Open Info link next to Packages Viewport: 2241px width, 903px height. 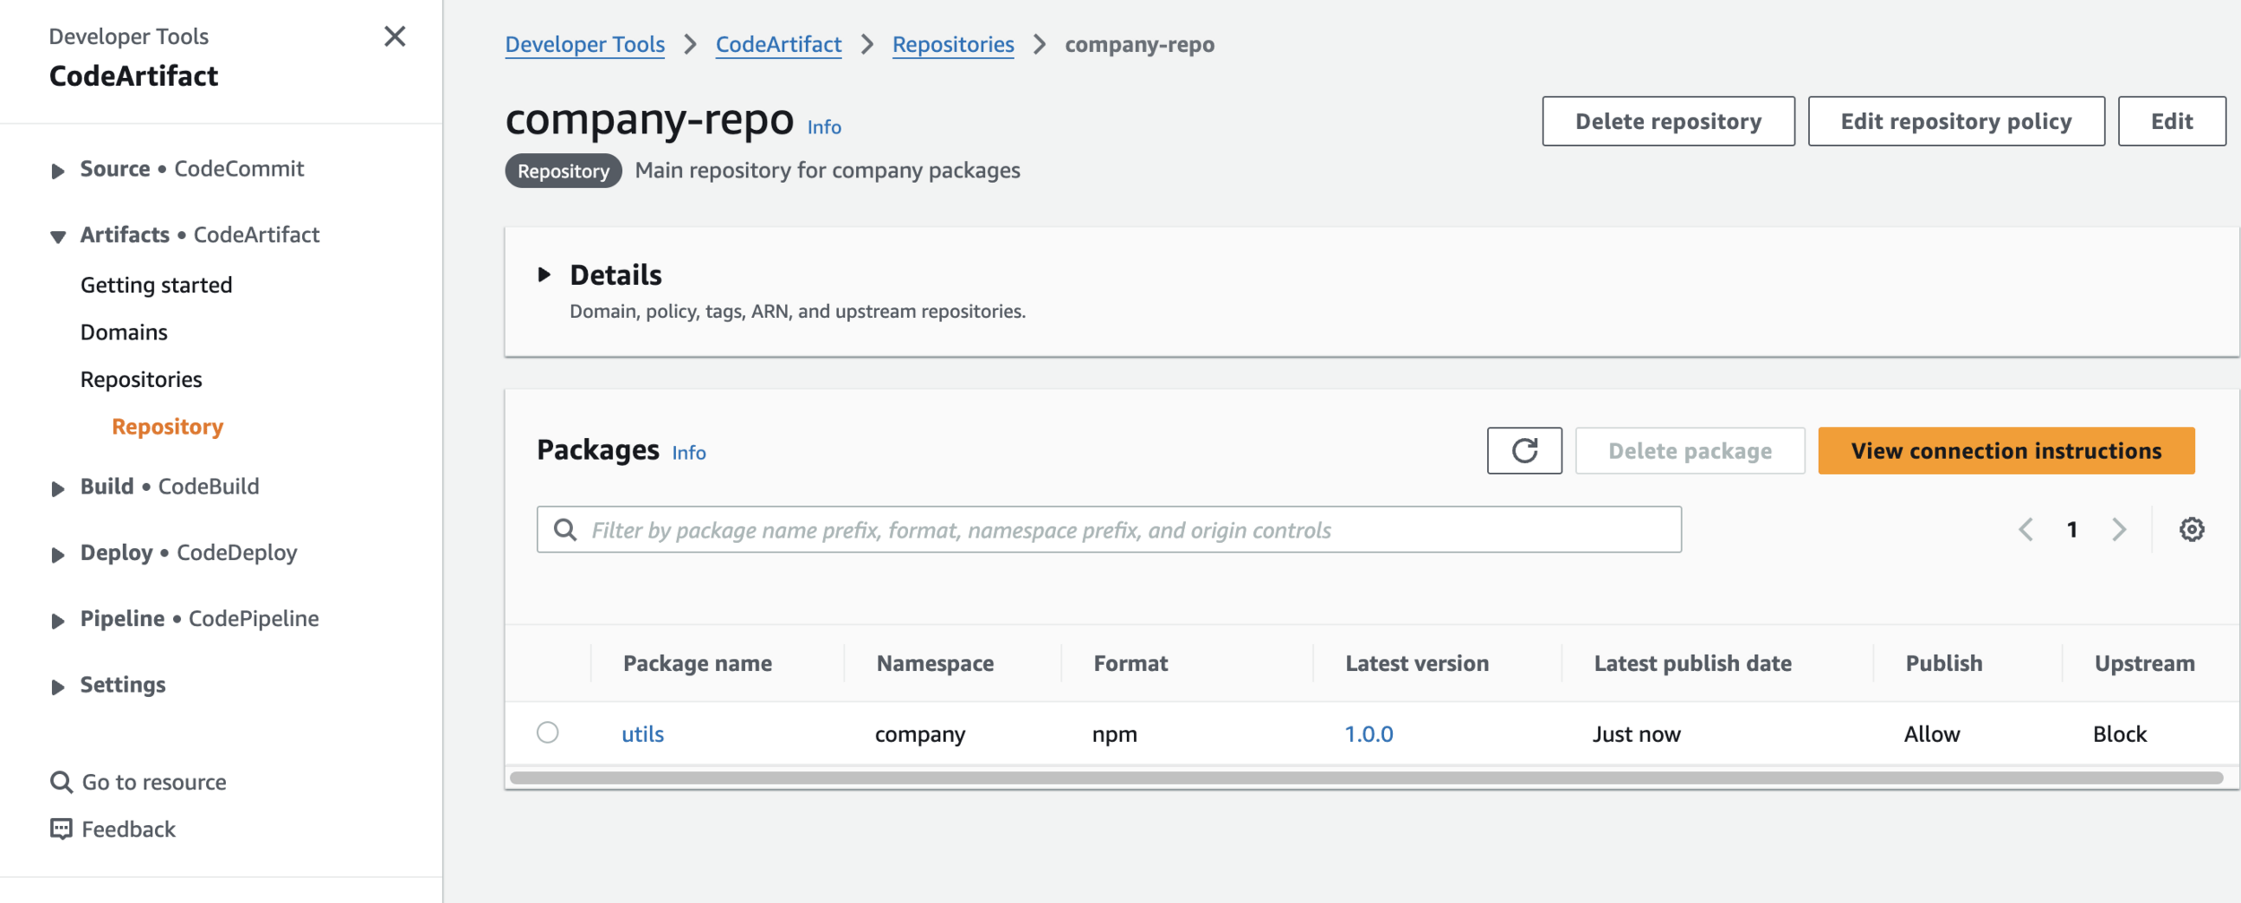pos(688,453)
